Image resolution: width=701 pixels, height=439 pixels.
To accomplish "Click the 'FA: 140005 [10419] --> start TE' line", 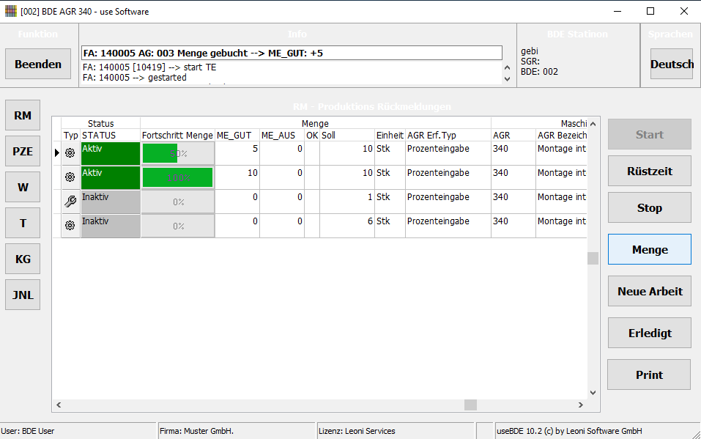I will coord(149,67).
